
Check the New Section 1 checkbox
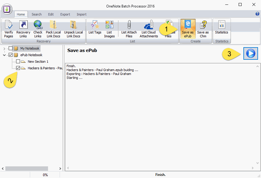tap(18, 62)
